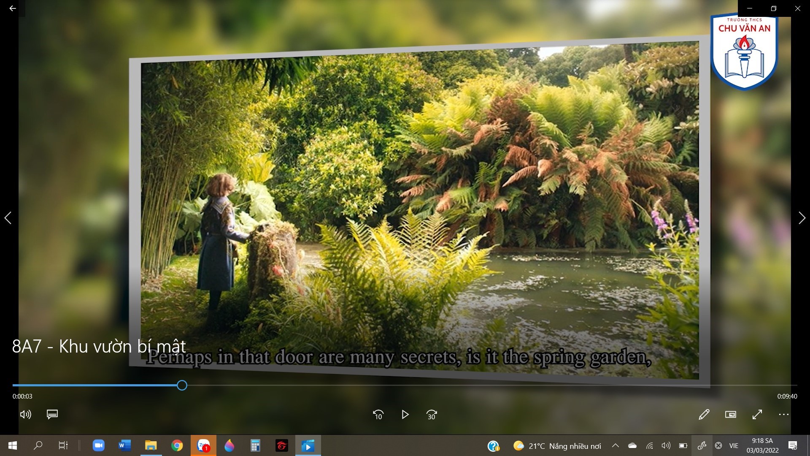Open Microsoft Word from the taskbar
810x456 pixels.
point(125,445)
